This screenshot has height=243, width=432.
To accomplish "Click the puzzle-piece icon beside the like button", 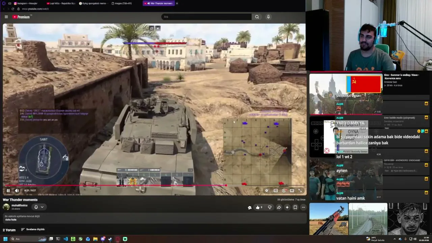I will click(x=250, y=208).
